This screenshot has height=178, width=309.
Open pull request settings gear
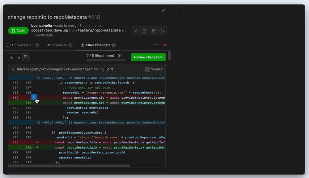pos(154,31)
